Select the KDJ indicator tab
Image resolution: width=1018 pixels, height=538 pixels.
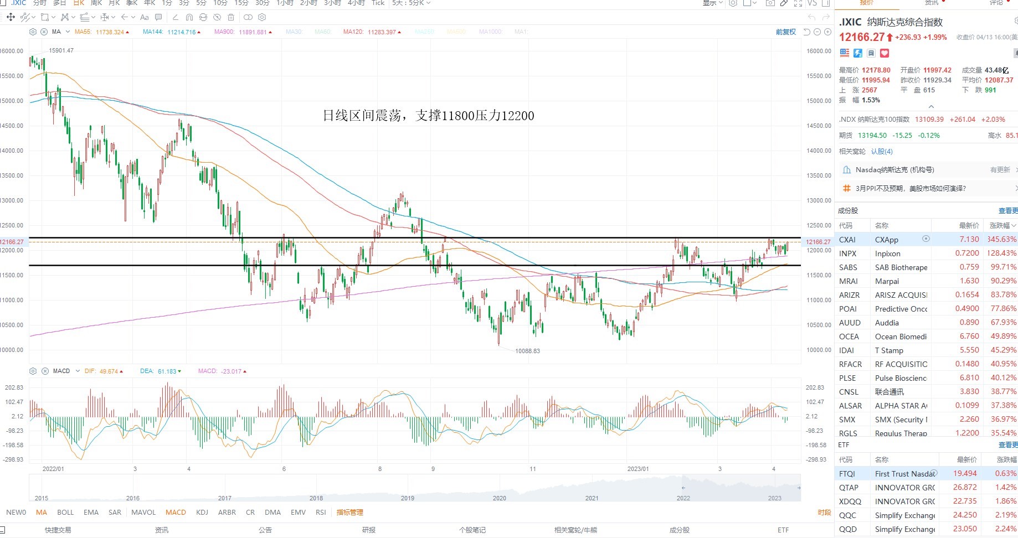(202, 512)
